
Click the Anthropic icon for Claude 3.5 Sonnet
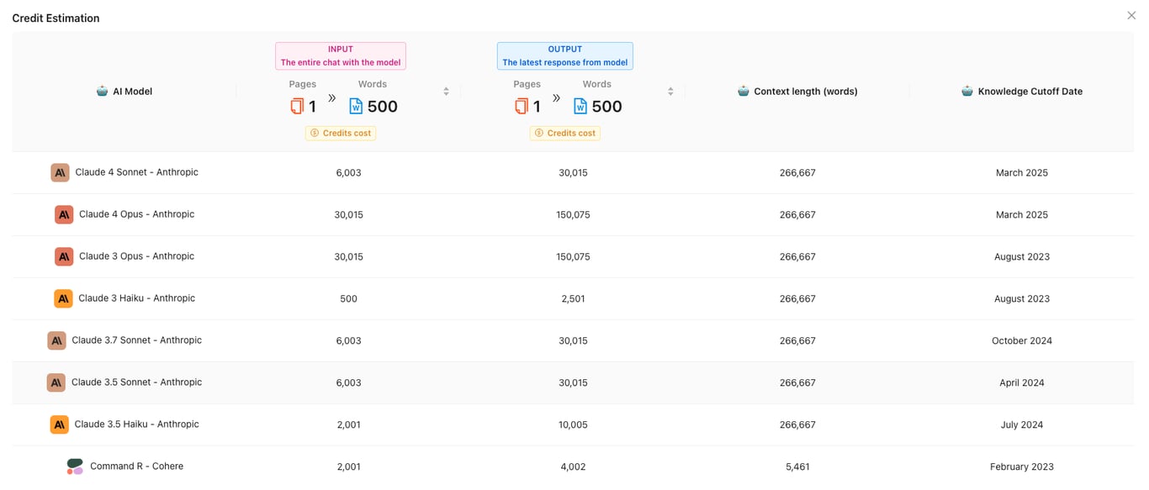coord(56,382)
